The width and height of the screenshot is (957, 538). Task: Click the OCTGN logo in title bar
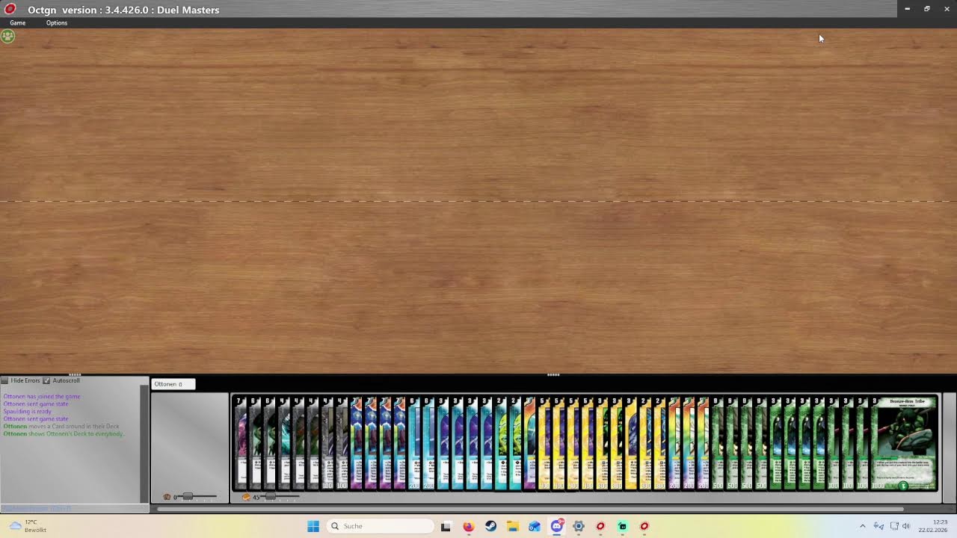(10, 9)
